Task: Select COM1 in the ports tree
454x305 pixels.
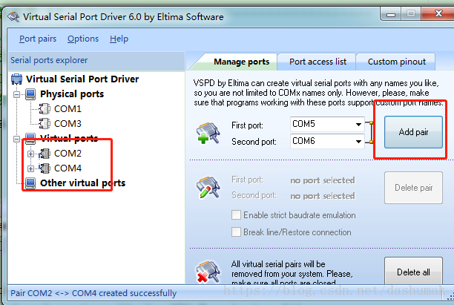Action: coord(68,109)
